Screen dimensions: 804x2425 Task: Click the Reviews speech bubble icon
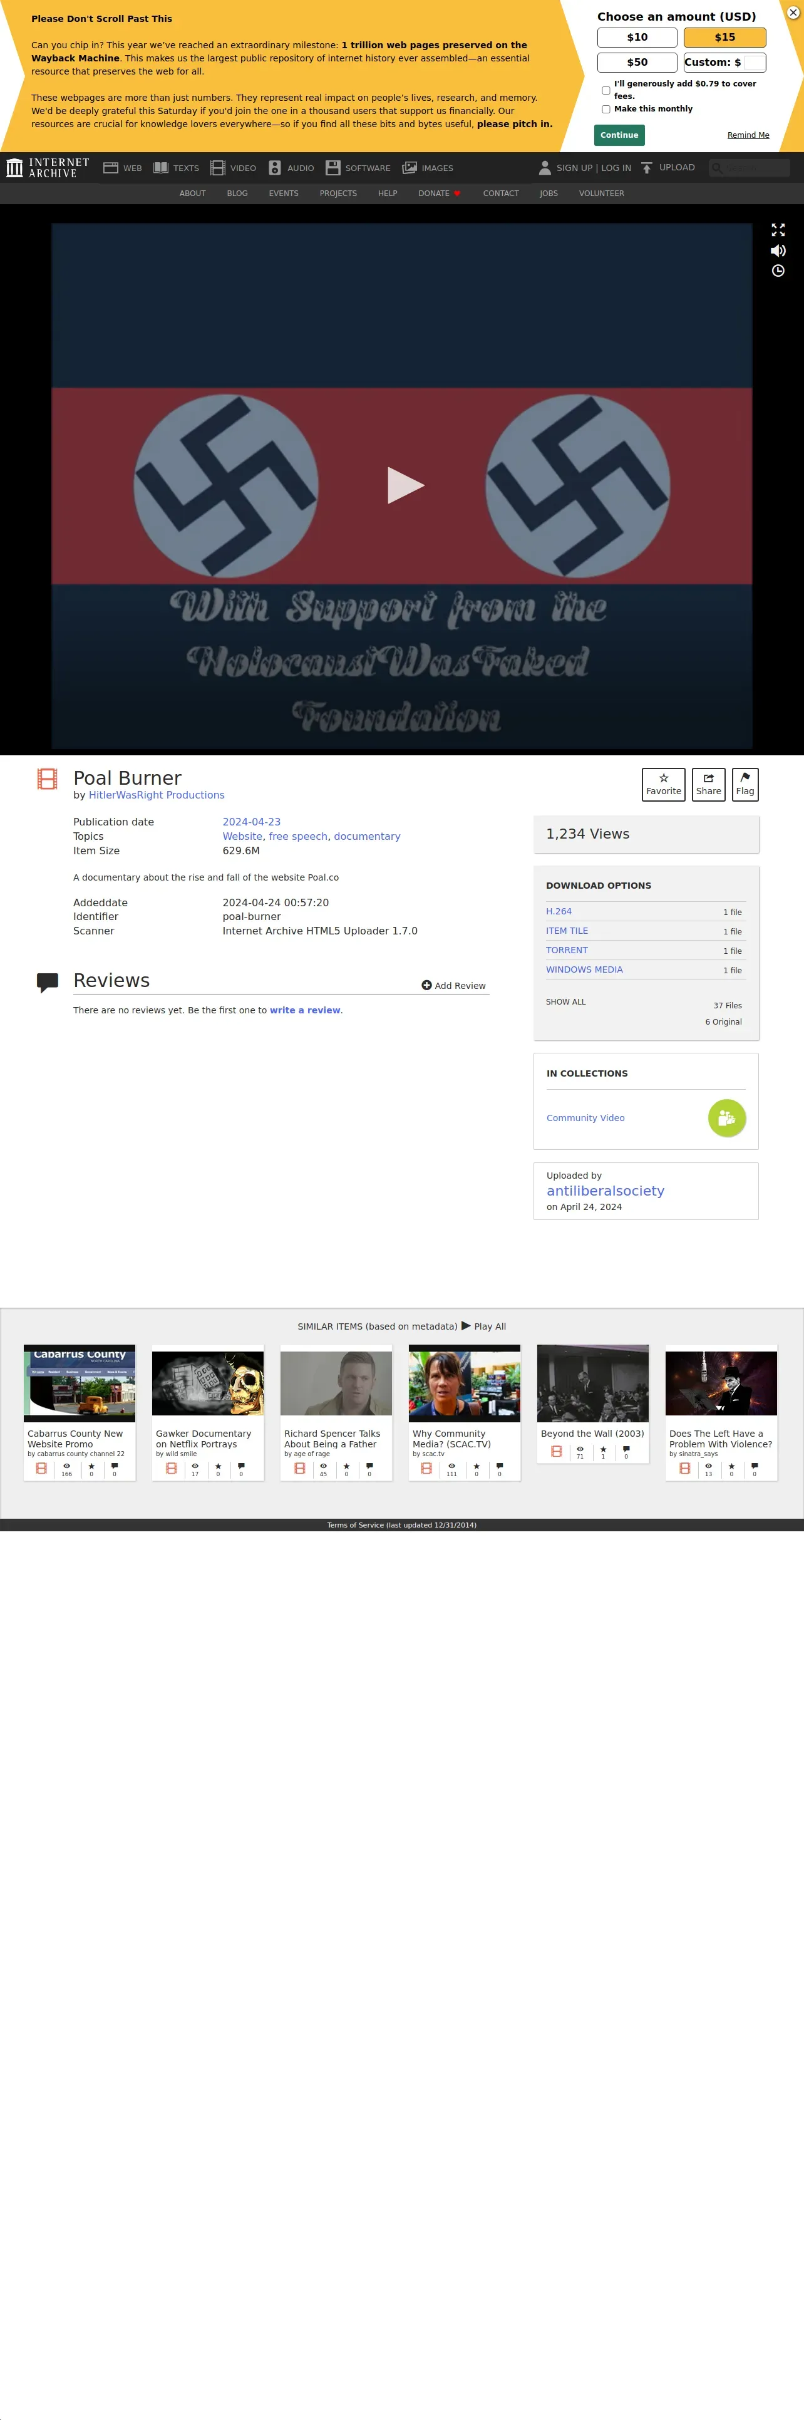(x=47, y=983)
